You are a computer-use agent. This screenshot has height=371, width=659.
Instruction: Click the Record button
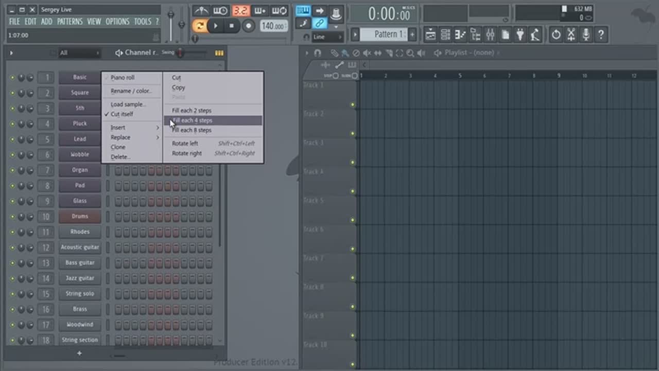click(x=249, y=26)
